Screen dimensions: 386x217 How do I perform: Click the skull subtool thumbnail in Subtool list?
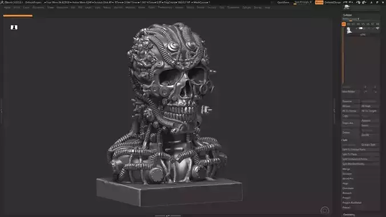(349, 30)
